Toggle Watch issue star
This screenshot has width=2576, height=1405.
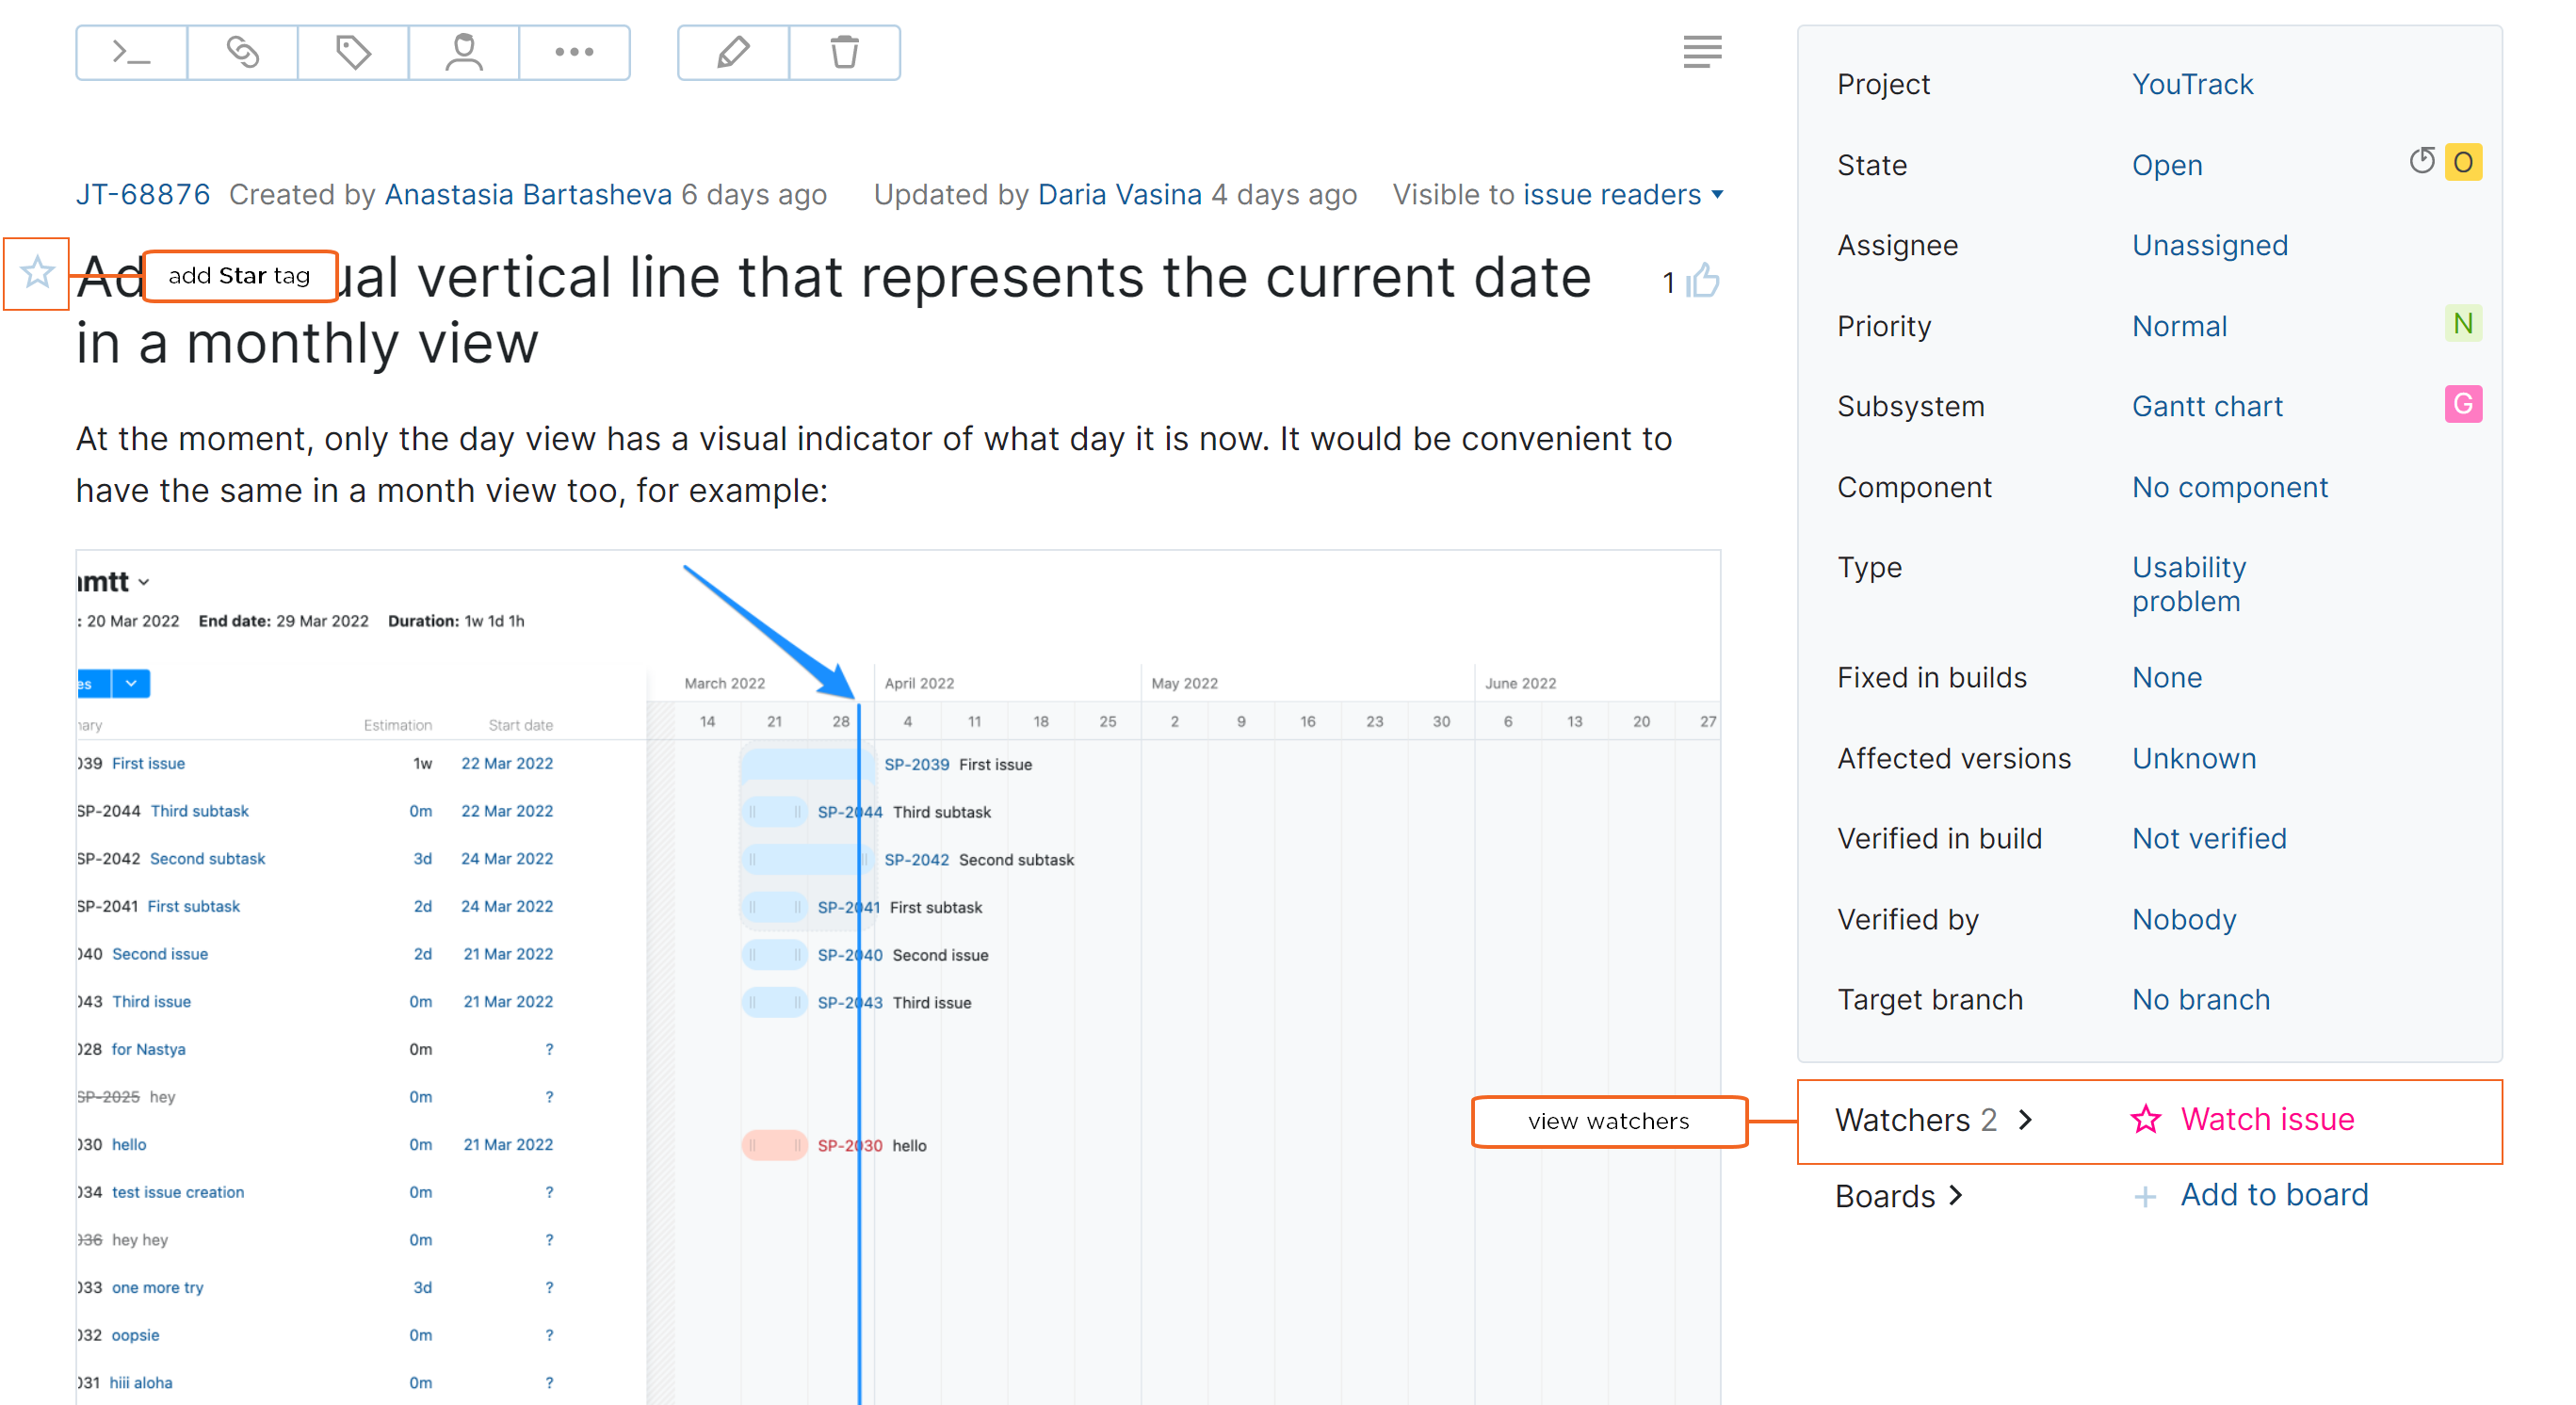pyautogui.click(x=2145, y=1119)
